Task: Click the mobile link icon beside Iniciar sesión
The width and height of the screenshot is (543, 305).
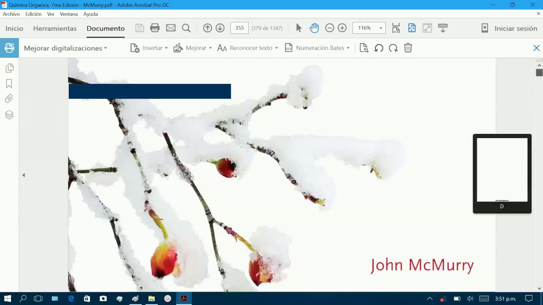Action: [485, 28]
